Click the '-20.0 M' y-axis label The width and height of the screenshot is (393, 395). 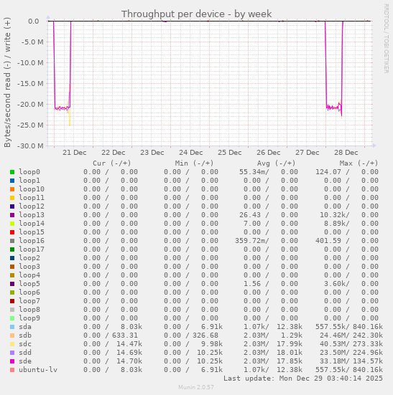(30, 104)
